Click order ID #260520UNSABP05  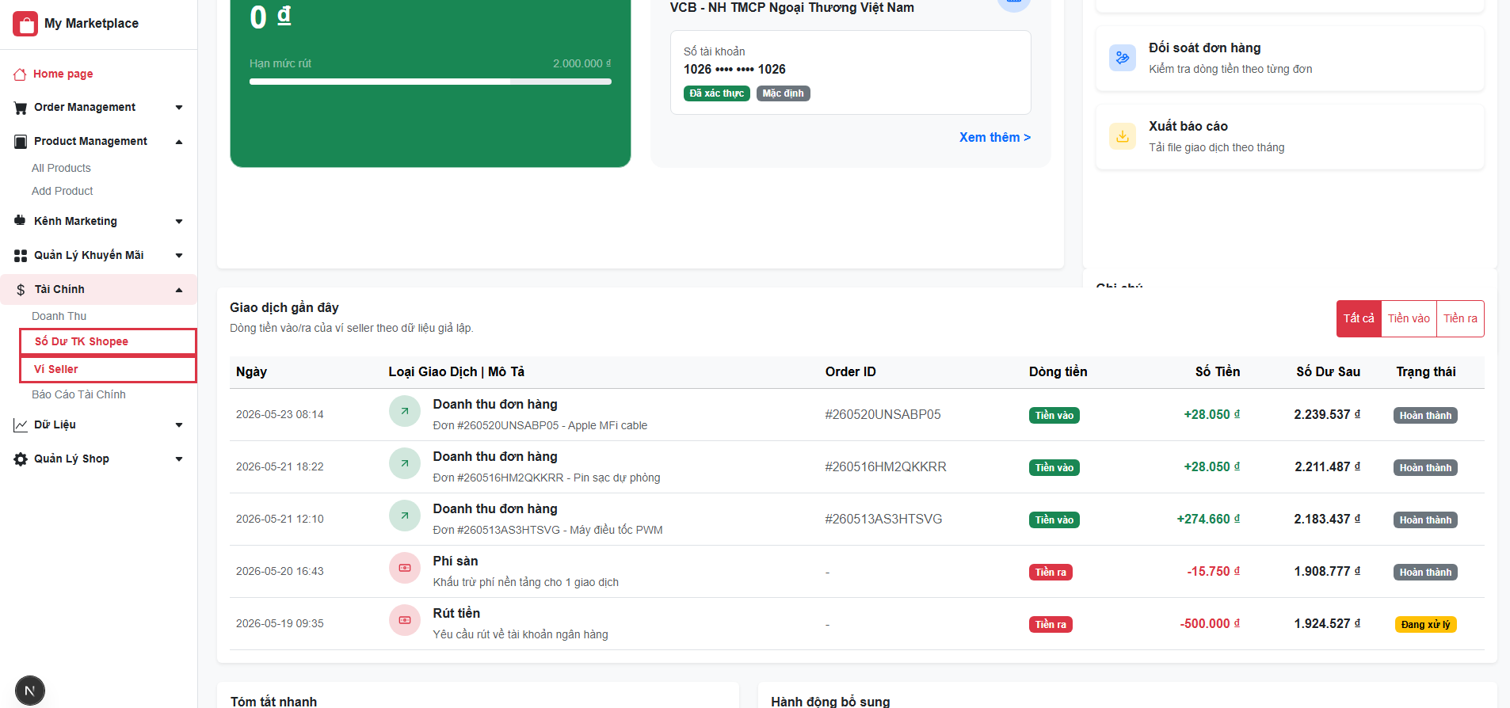tap(883, 414)
